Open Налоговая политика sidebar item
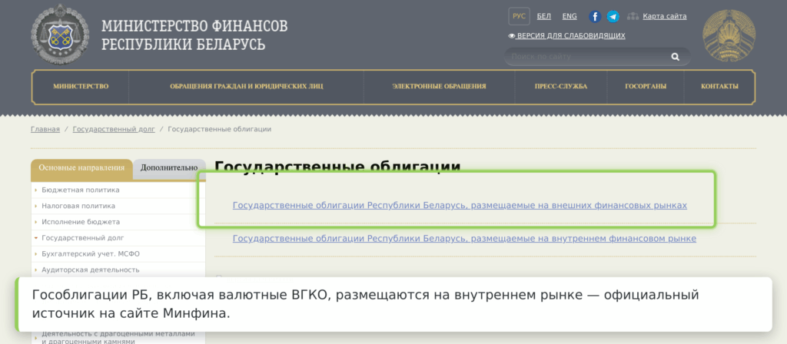 (x=118, y=206)
